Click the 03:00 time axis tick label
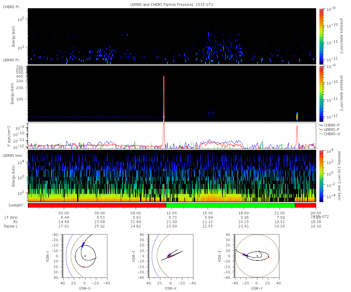The width and height of the screenshot is (351, 292). 64,213
